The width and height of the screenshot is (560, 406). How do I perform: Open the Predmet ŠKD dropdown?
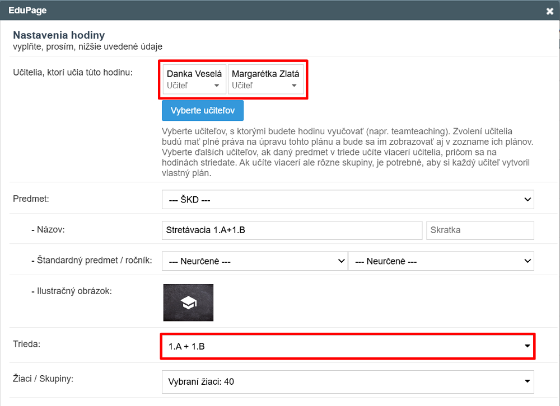[x=348, y=200]
